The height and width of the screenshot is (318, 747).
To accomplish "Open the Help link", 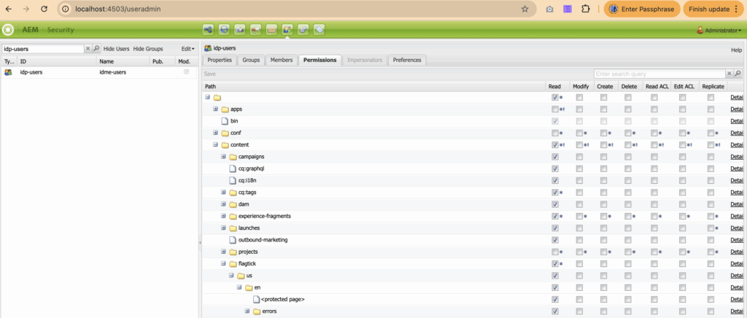I will (736, 49).
